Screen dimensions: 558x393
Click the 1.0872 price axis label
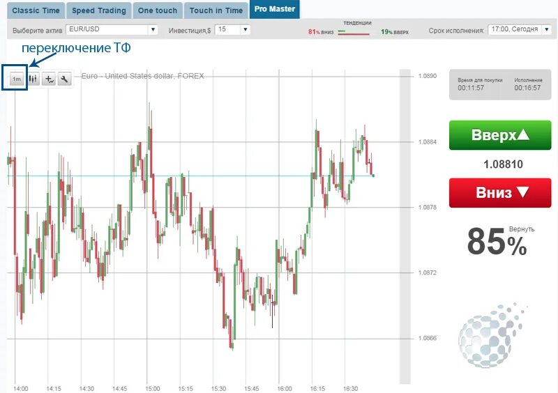(427, 272)
